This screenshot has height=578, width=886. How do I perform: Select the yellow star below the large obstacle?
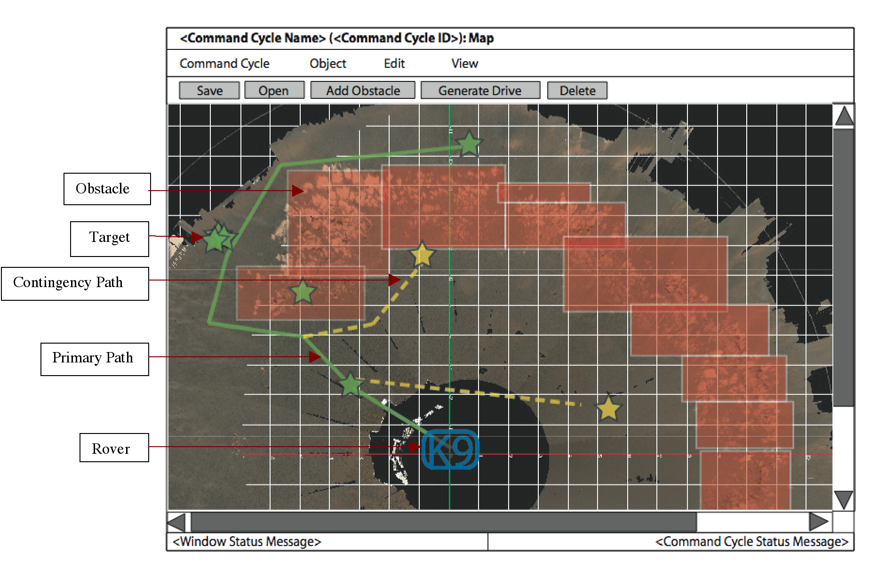(422, 255)
